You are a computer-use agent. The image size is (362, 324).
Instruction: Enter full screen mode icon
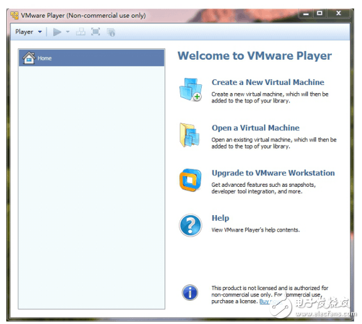point(96,31)
